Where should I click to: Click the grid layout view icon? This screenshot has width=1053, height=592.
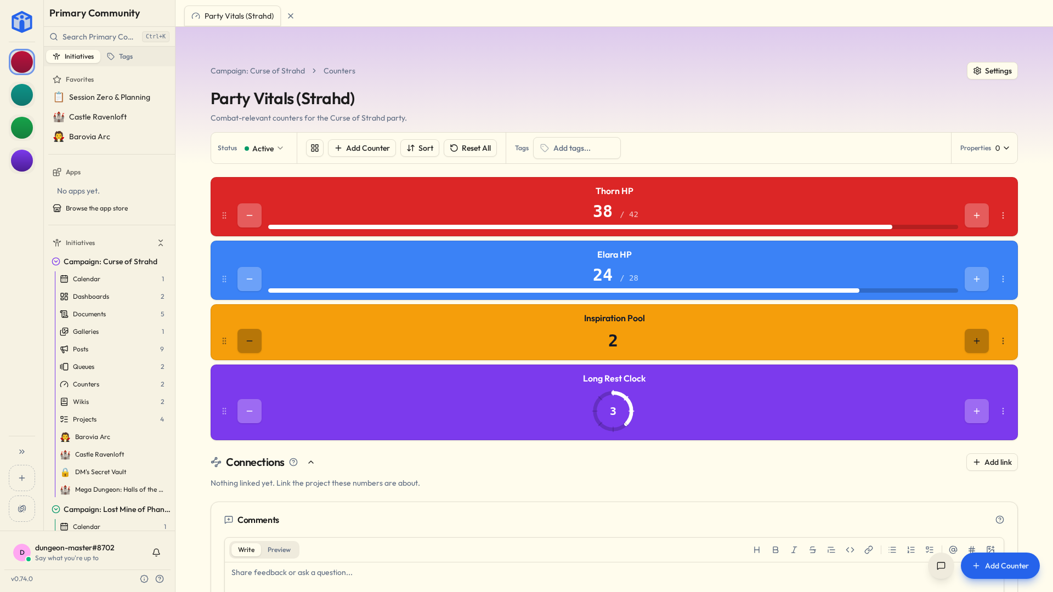(x=315, y=148)
